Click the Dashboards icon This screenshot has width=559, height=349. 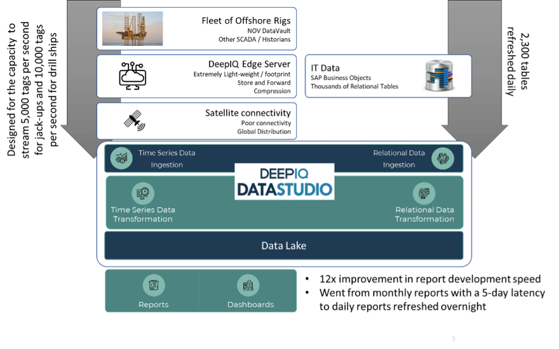pos(248,286)
